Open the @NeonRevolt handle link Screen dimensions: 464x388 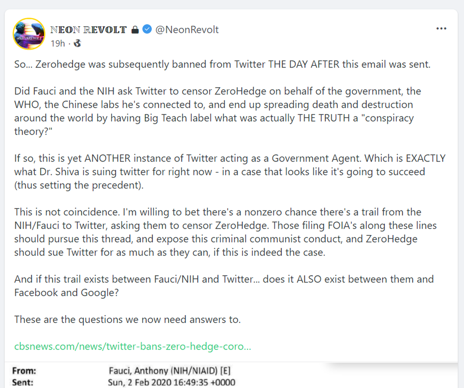click(187, 29)
